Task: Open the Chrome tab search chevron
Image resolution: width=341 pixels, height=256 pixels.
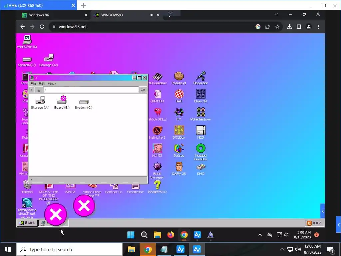Action: pyautogui.click(x=276, y=14)
